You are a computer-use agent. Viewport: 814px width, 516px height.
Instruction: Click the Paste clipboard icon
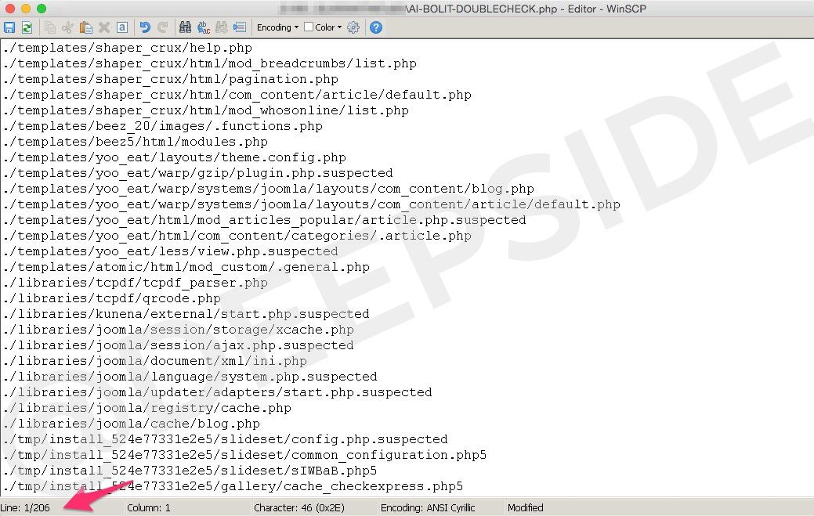(x=86, y=27)
